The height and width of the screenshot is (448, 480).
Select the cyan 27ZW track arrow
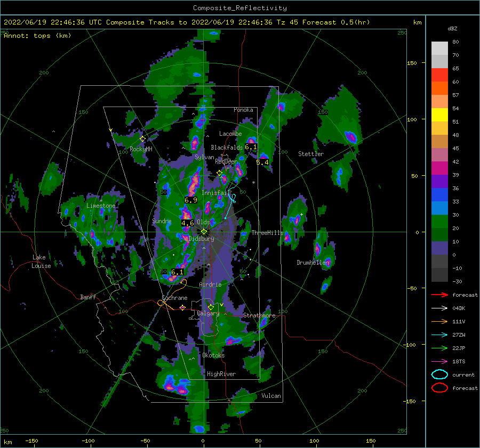439,335
